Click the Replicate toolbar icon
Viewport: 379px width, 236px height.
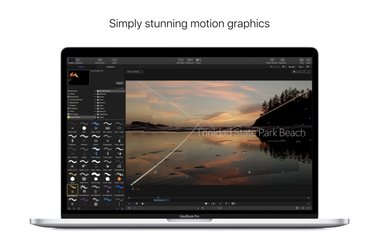tap(282, 60)
